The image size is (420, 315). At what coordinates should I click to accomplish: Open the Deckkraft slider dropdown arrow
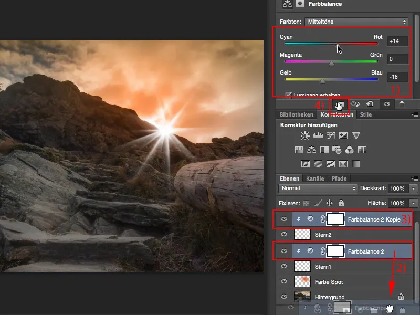[413, 188]
